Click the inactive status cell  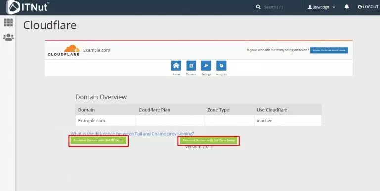click(287, 120)
